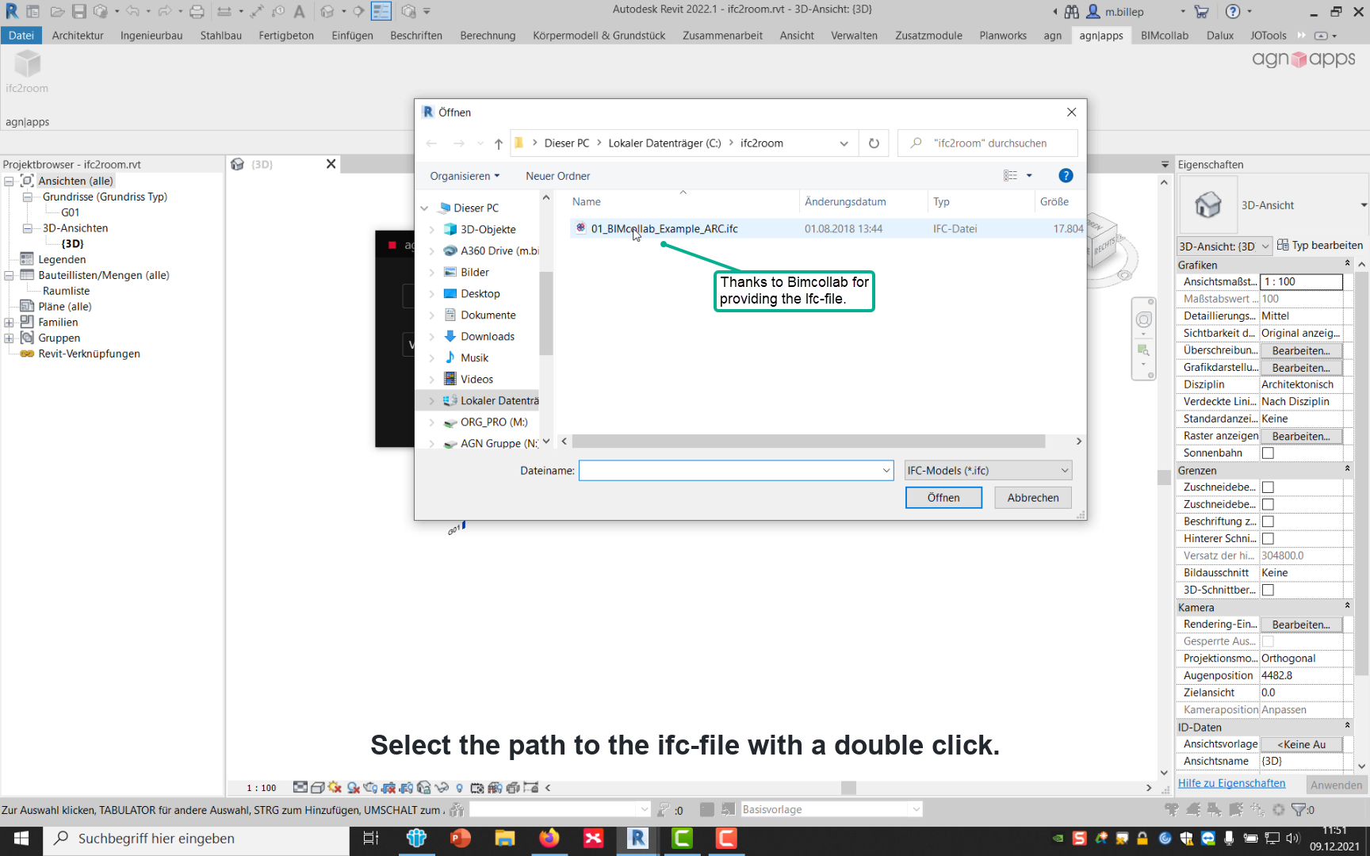
Task: Toggle the Sonnenbahn checkbox
Action: (x=1268, y=453)
